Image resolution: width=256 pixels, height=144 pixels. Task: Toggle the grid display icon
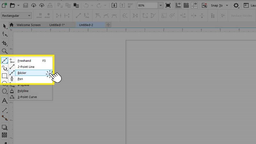tap(186, 5)
